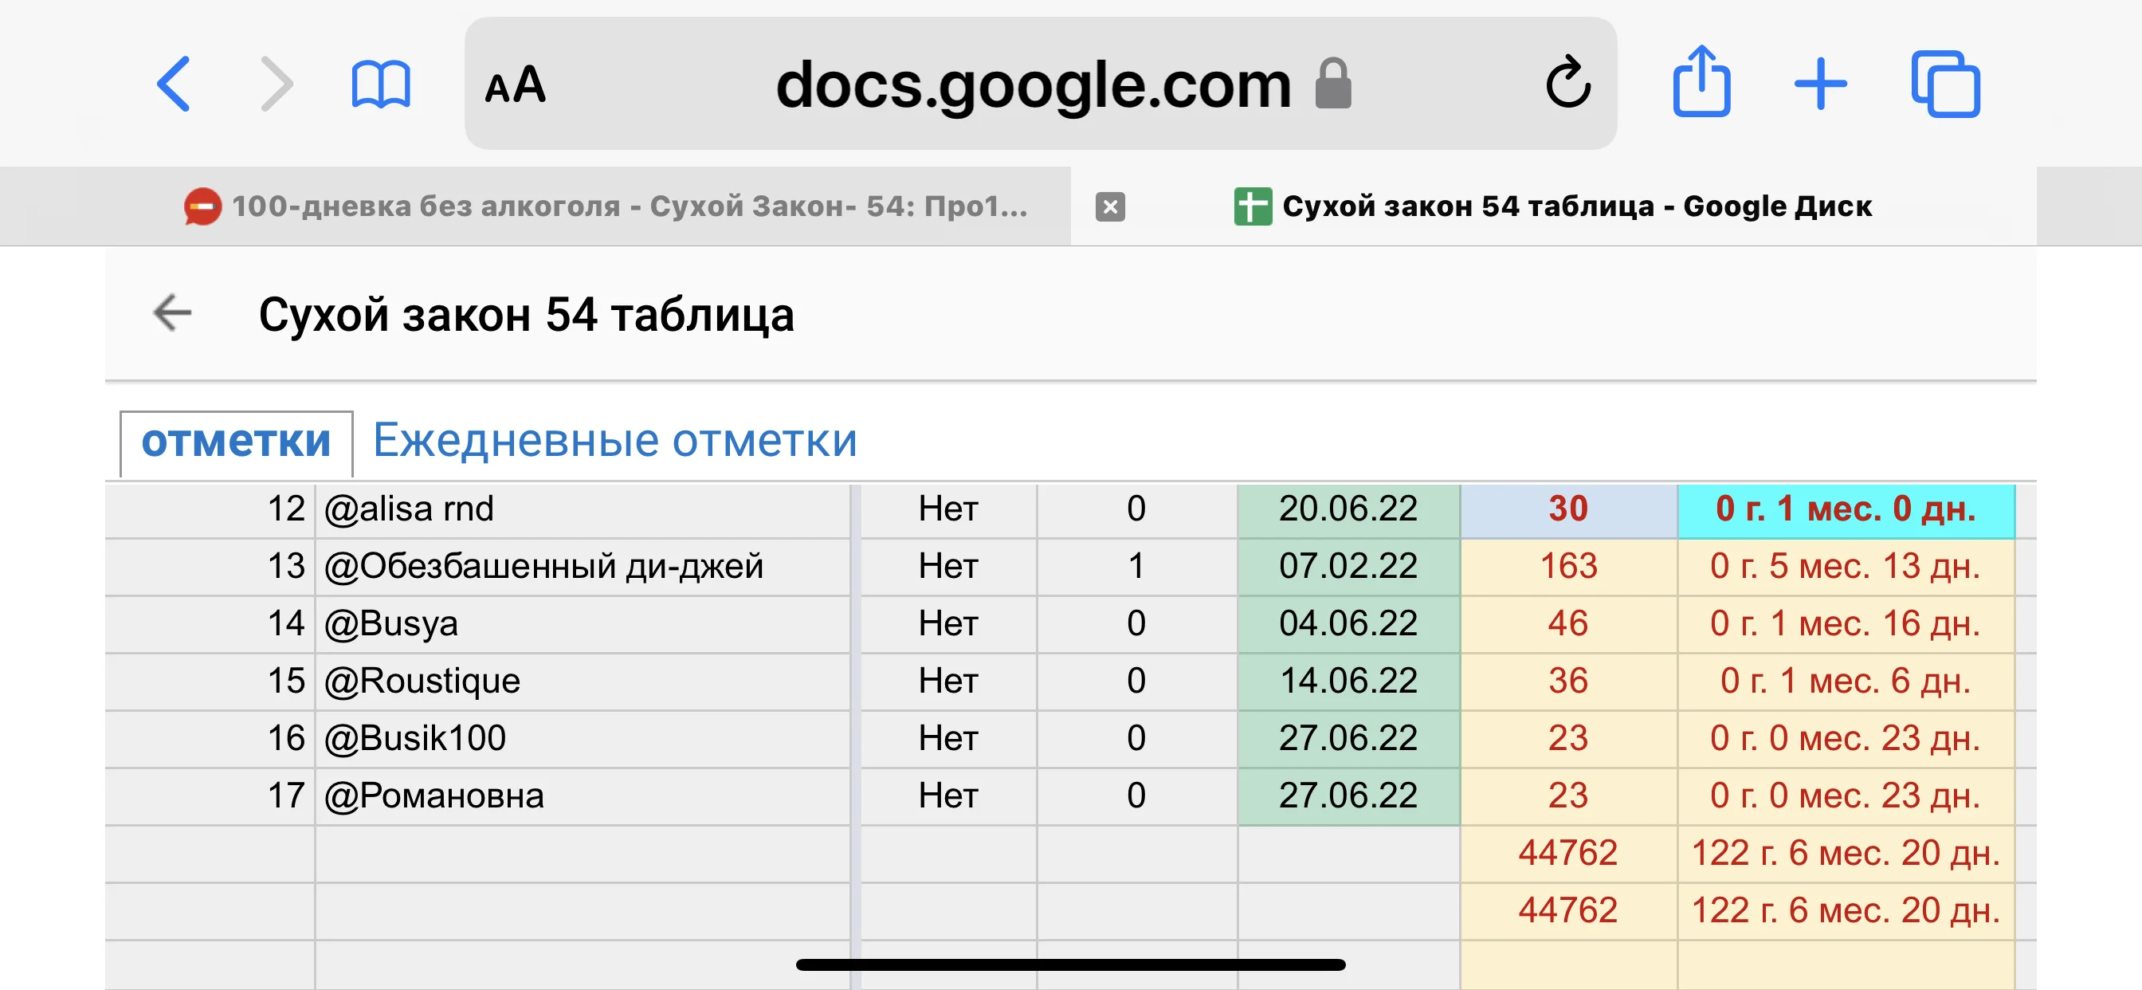The height and width of the screenshot is (990, 2142).
Task: Select cyan cell 0 г. 1 мес. 0 дн.
Action: pos(1845,509)
